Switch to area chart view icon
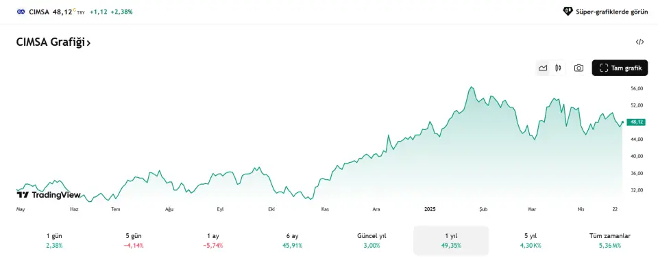 coord(543,68)
